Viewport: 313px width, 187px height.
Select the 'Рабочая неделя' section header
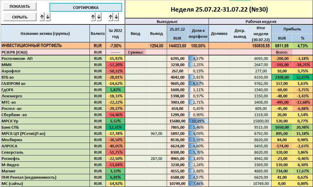tap(261, 21)
